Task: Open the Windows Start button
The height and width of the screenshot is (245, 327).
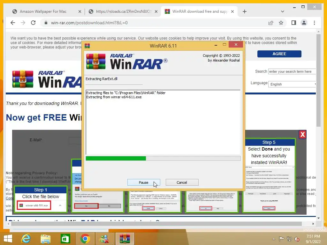Action: pos(8,239)
